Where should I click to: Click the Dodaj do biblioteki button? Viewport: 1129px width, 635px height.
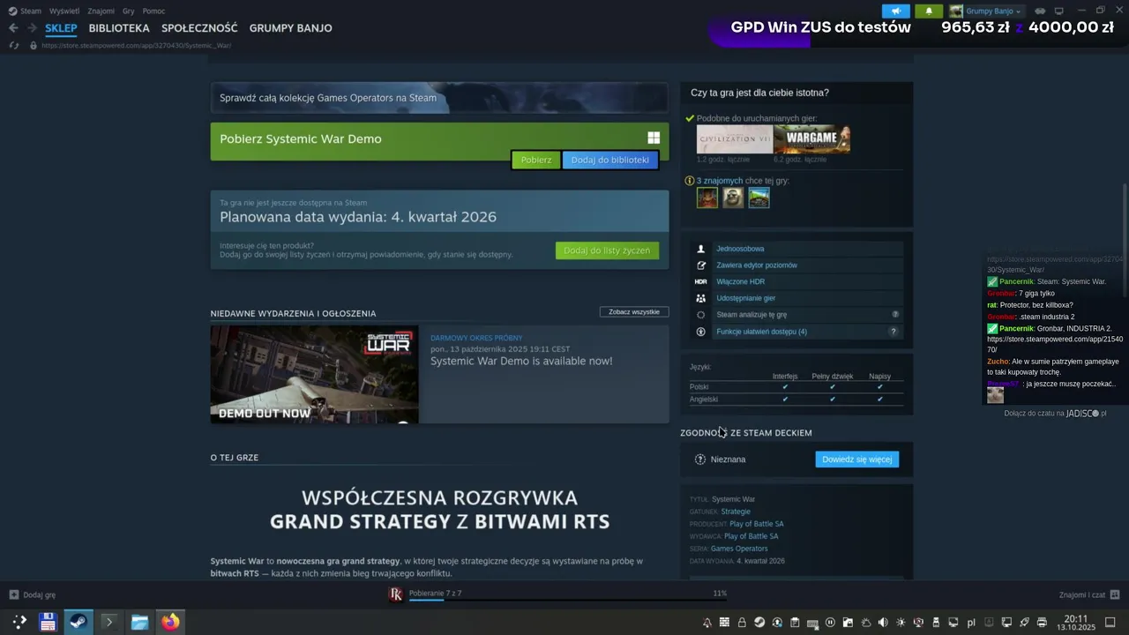[609, 160]
